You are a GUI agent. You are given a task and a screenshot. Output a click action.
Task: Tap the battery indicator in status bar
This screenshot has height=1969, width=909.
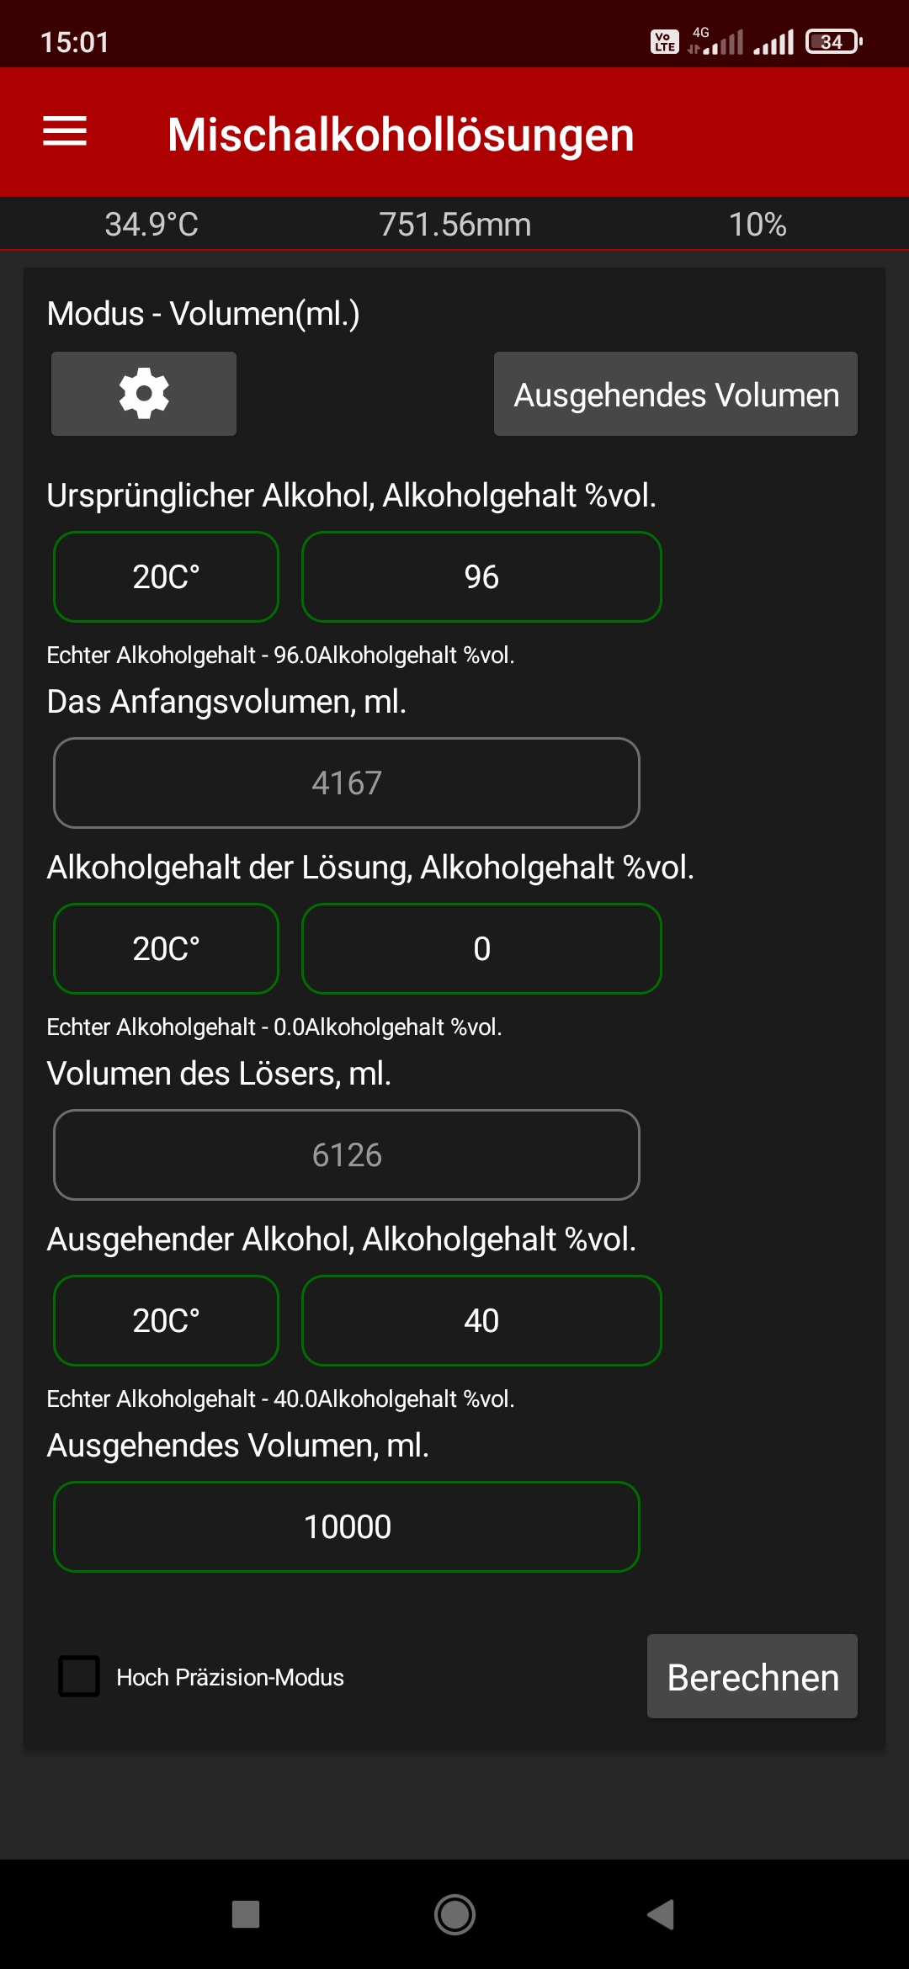click(833, 42)
